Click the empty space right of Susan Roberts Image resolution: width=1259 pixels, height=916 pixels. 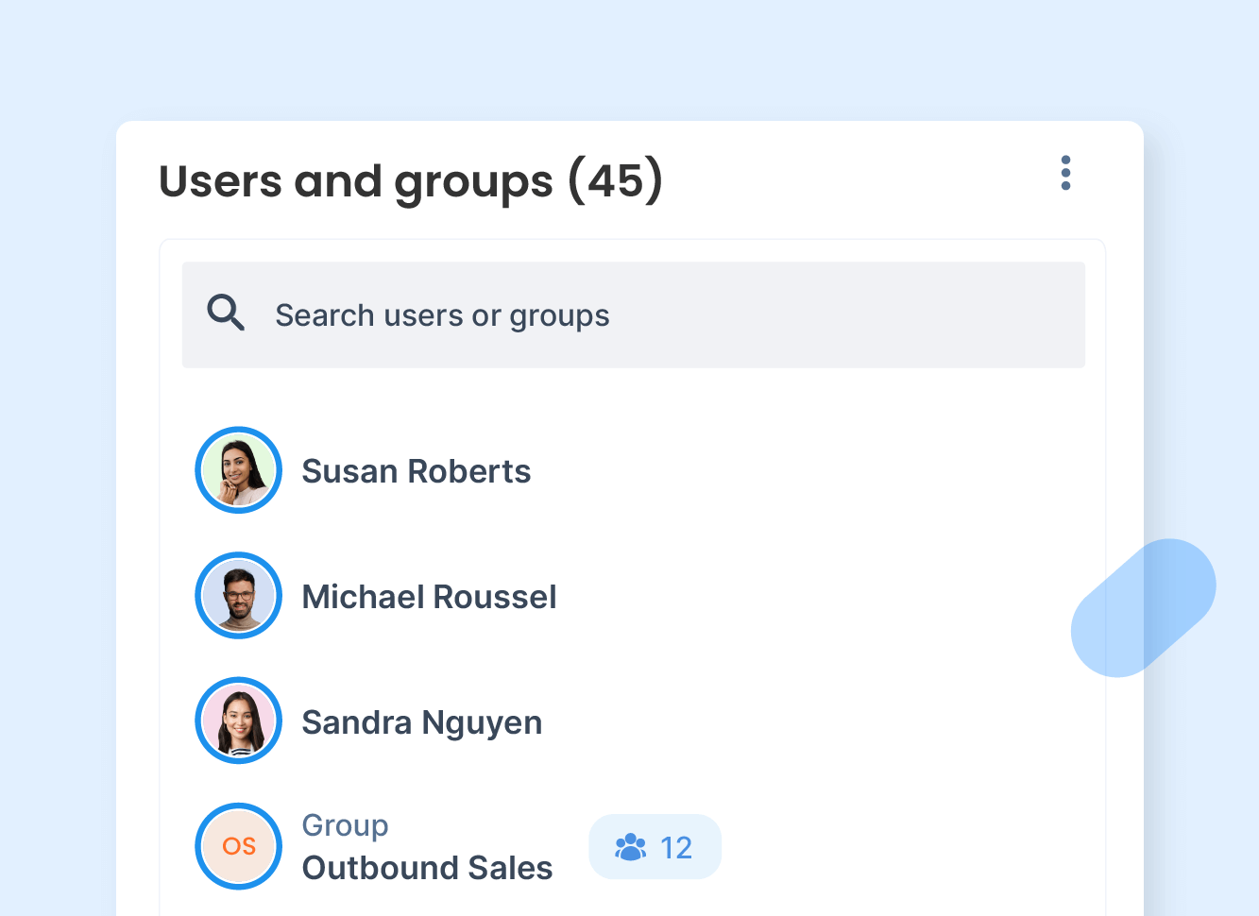803,471
